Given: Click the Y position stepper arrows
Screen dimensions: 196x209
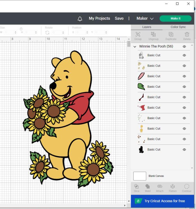Looking at the screenshot, I should (106, 32).
